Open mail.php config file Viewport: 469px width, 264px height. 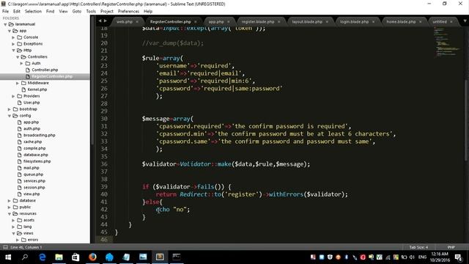click(x=31, y=168)
